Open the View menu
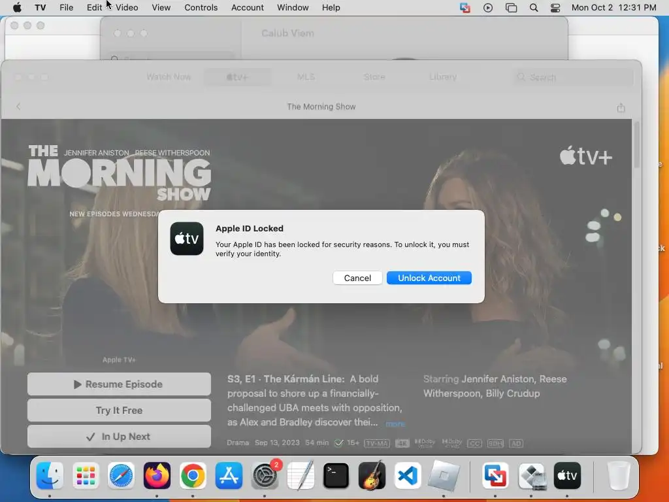Viewport: 669px width, 502px height. click(x=161, y=8)
